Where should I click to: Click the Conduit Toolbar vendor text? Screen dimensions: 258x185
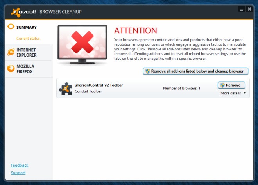88,91
